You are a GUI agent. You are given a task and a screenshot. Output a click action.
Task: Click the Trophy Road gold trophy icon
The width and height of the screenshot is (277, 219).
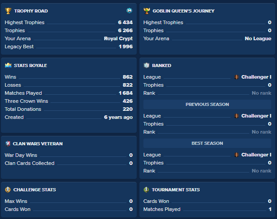(8, 11)
